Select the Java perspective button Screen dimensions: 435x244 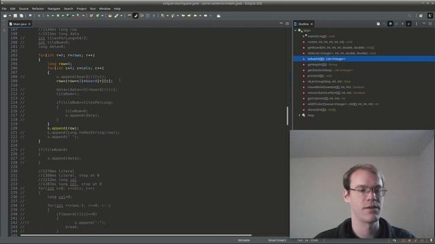[x=430, y=16]
